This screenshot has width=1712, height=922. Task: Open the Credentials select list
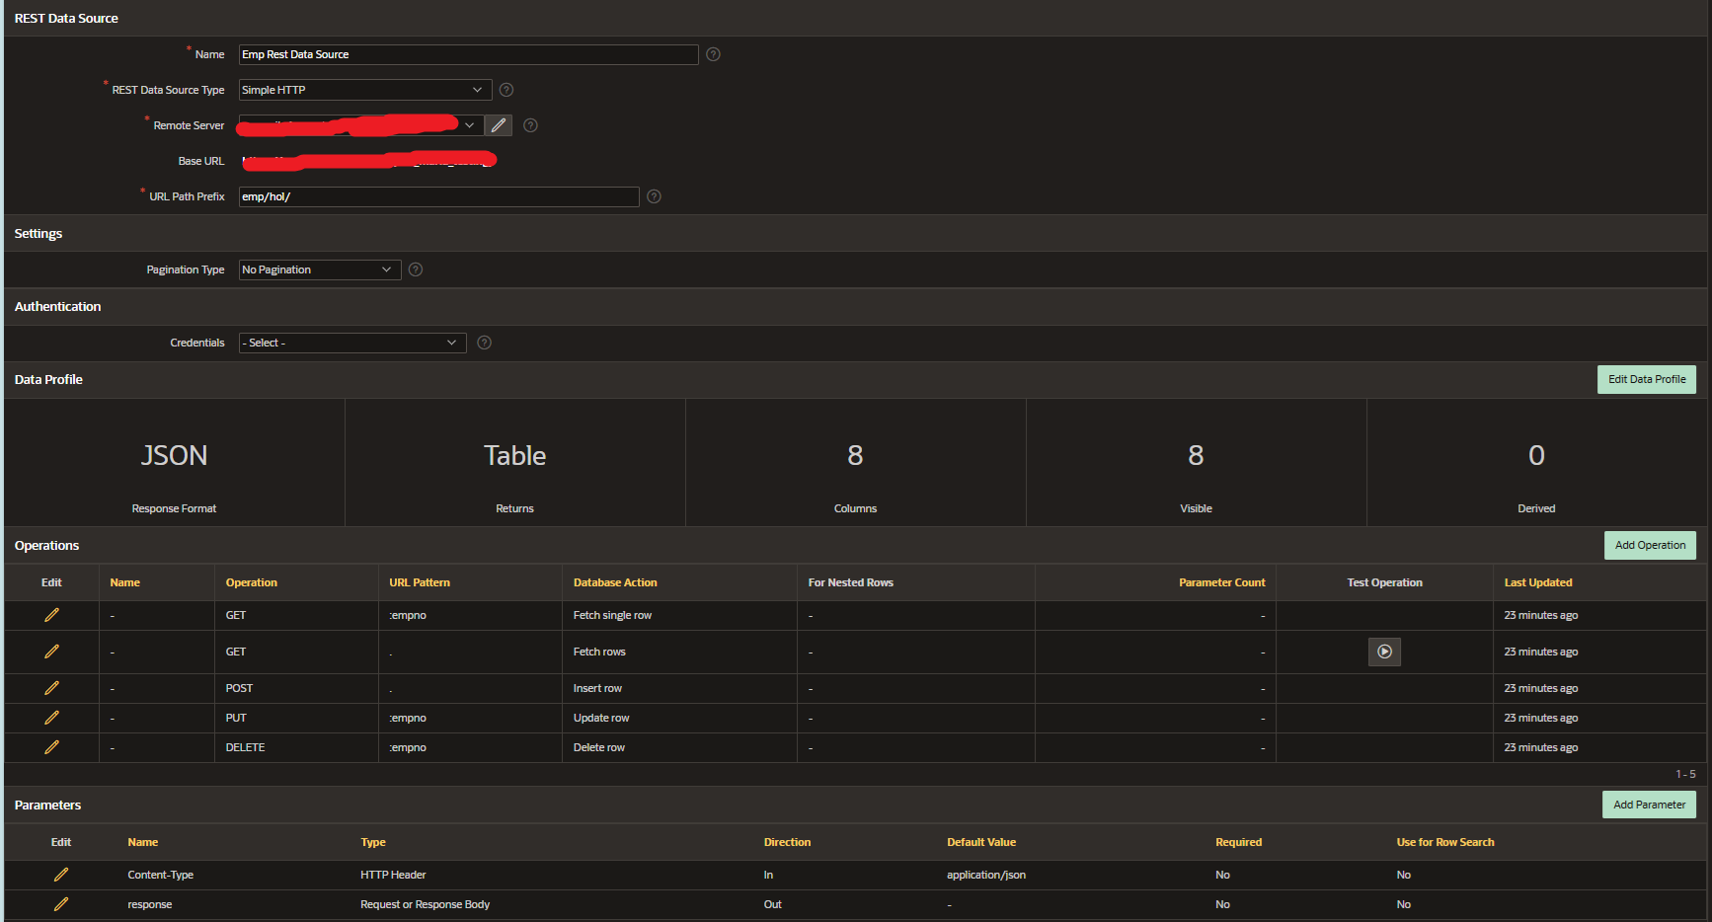(352, 343)
